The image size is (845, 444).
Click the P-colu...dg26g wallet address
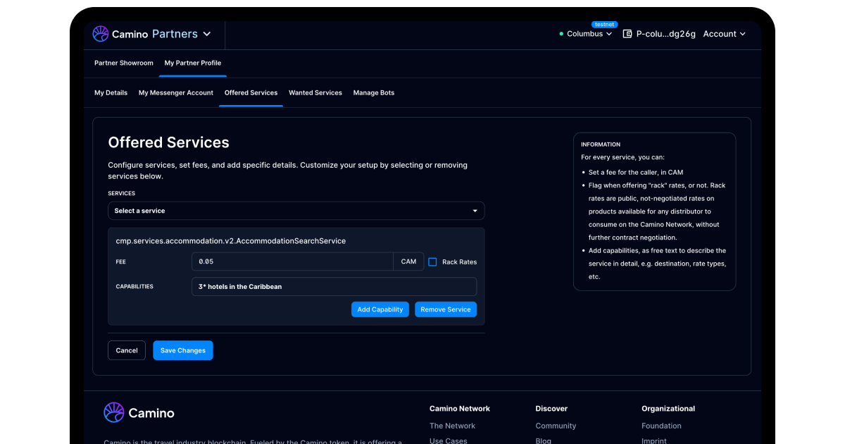(x=665, y=34)
